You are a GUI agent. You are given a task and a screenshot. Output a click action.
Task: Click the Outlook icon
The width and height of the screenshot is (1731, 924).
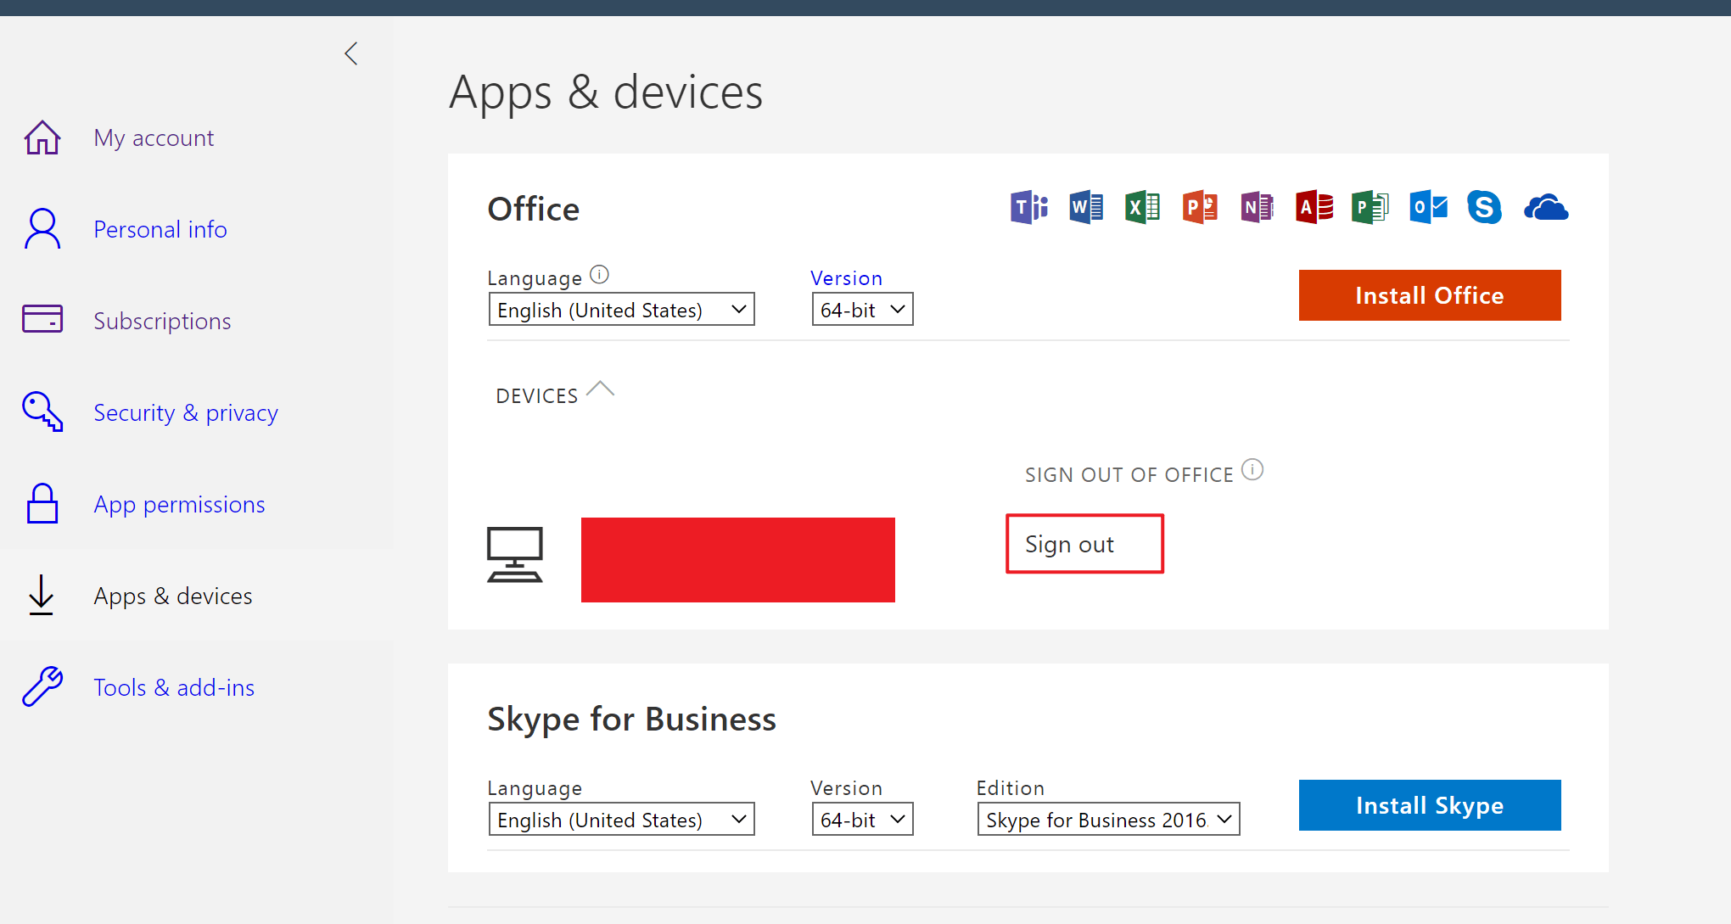coord(1428,207)
